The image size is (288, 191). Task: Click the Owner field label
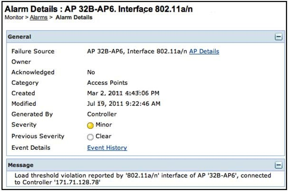(21, 62)
